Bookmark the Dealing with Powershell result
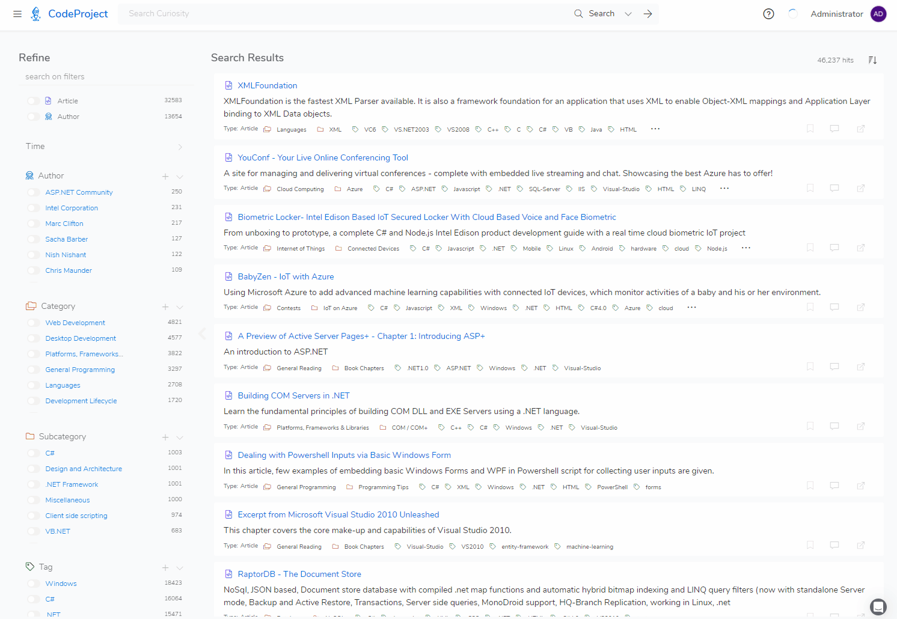This screenshot has height=619, width=897. tap(810, 486)
